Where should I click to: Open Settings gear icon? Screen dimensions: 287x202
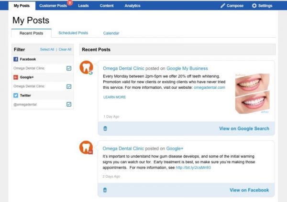click(x=254, y=6)
